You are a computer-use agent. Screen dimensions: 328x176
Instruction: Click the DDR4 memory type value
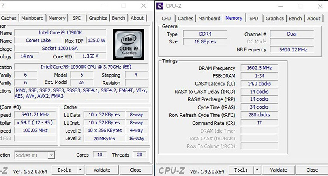pyautogui.click(x=205, y=34)
